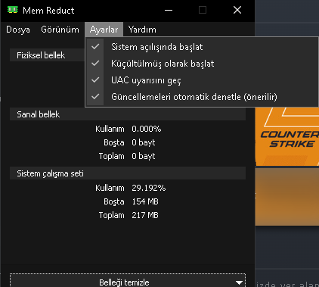Open the Yardım menu
The width and height of the screenshot is (319, 287).
(142, 30)
